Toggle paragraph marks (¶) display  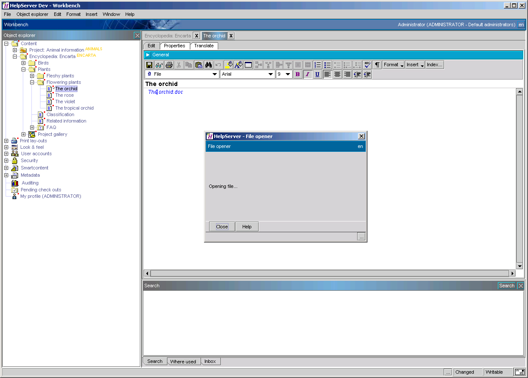pos(377,65)
